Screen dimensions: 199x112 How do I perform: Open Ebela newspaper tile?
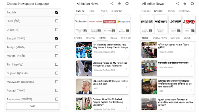189,24
